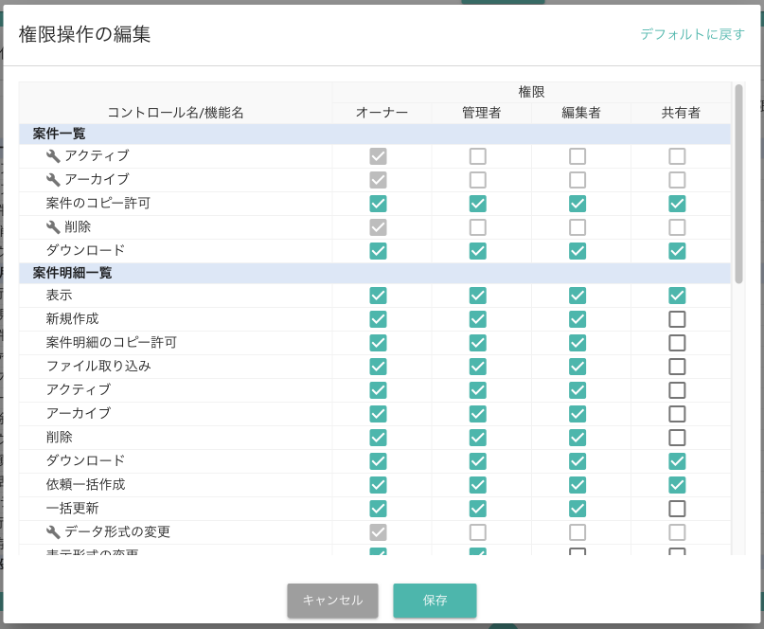Click the 案件一覧 section header
The image size is (764, 629).
tap(375, 134)
